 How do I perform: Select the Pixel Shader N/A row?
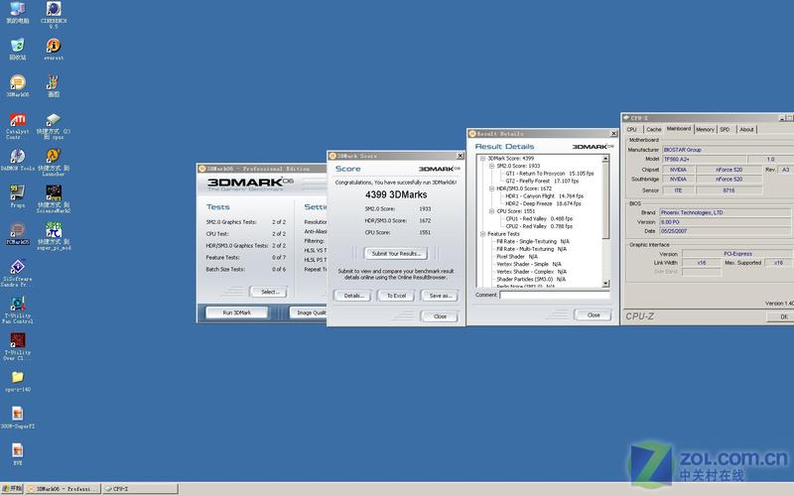(517, 257)
